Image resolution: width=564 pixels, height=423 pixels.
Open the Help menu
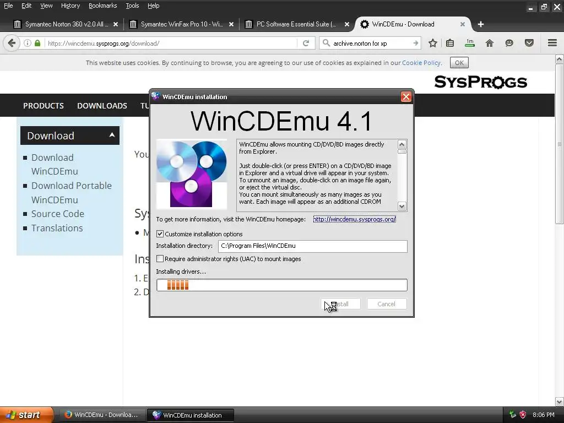point(154,6)
